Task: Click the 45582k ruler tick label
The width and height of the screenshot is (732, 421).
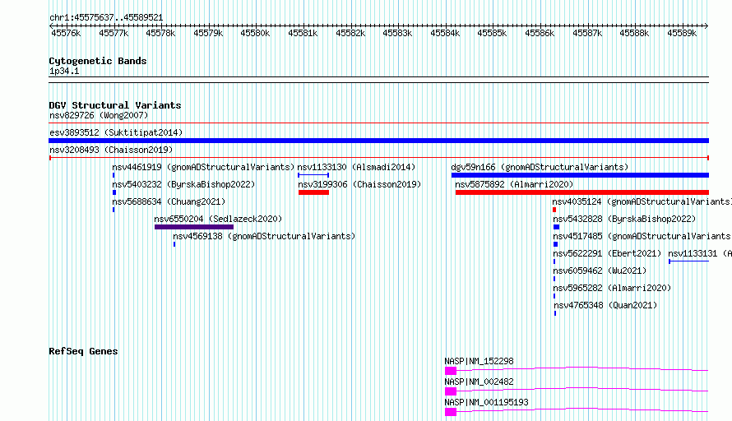Action: point(350,33)
